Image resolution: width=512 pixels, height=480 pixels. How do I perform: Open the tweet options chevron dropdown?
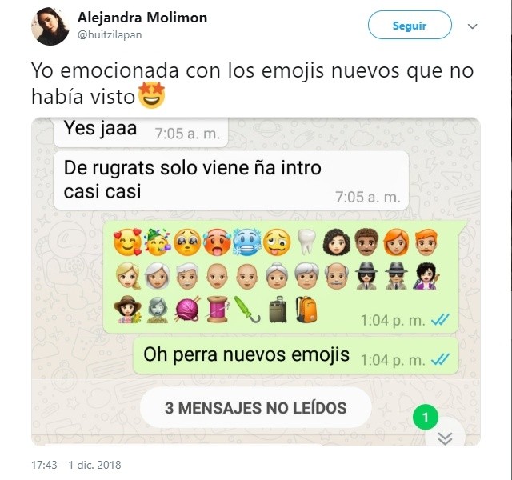click(x=473, y=26)
